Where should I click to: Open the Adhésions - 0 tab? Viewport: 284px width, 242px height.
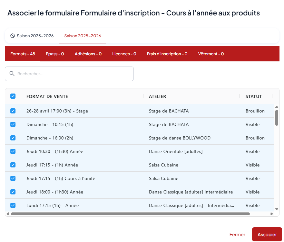(88, 54)
